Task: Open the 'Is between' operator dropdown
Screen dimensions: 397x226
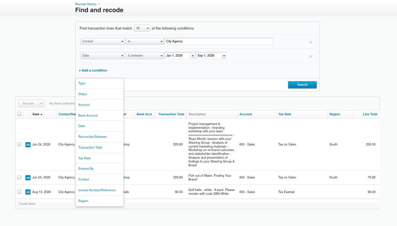Action: (145, 56)
